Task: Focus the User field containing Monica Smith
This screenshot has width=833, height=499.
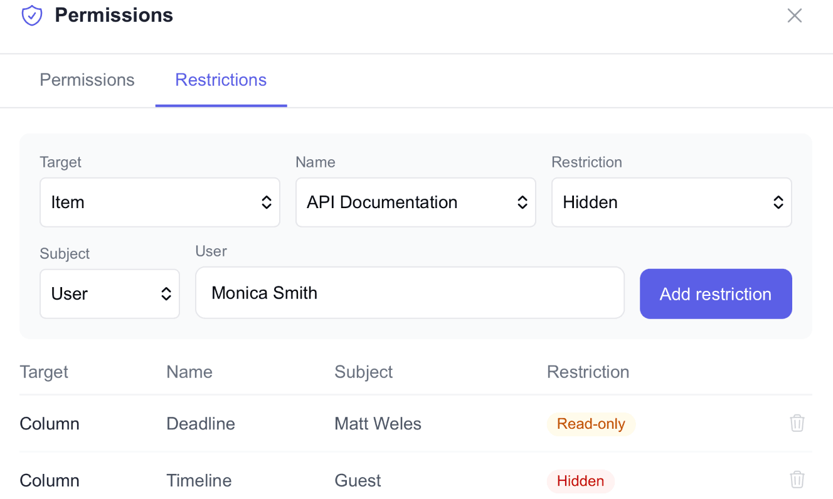Action: [409, 293]
